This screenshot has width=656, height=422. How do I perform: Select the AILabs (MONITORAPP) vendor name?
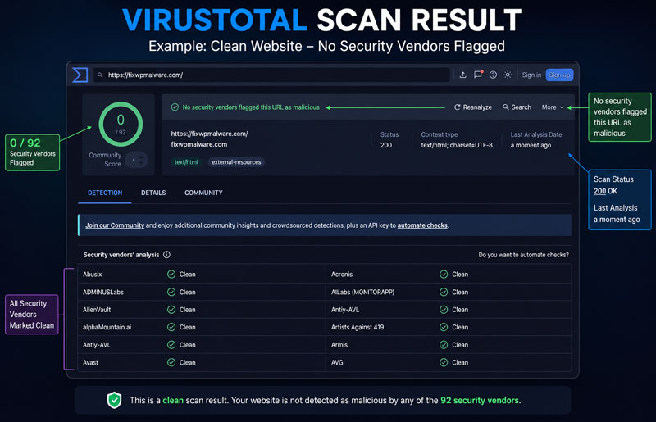tap(362, 292)
